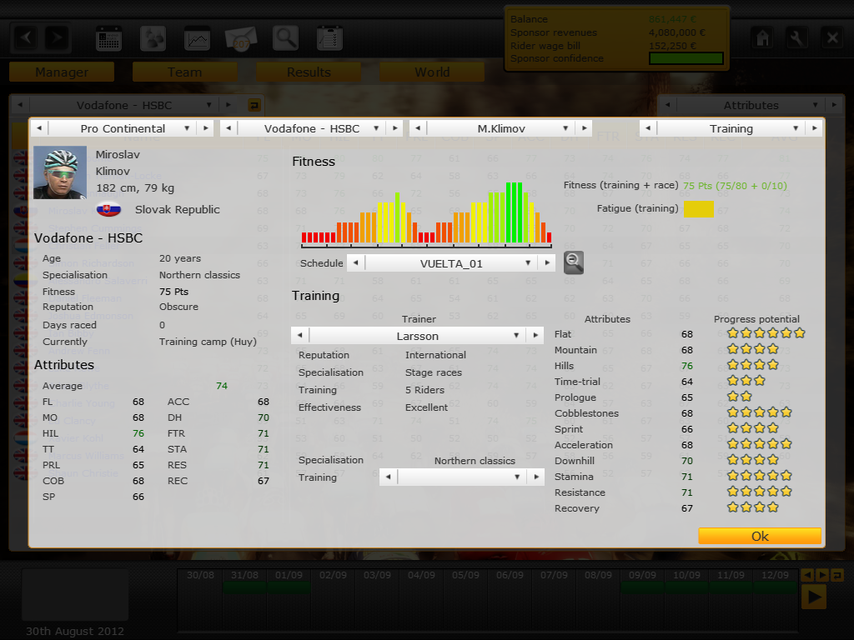854x640 pixels.
Task: Open the statistics graph icon
Action: pyautogui.click(x=198, y=38)
